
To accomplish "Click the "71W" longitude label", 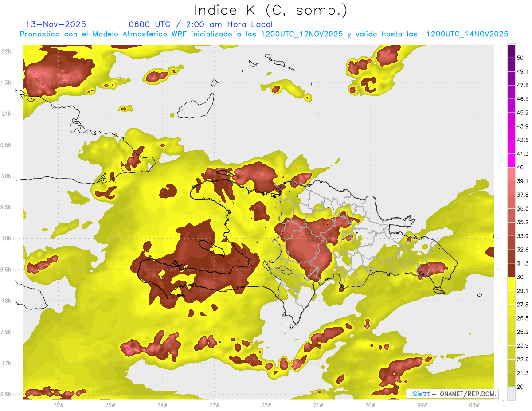I will click(318, 405).
